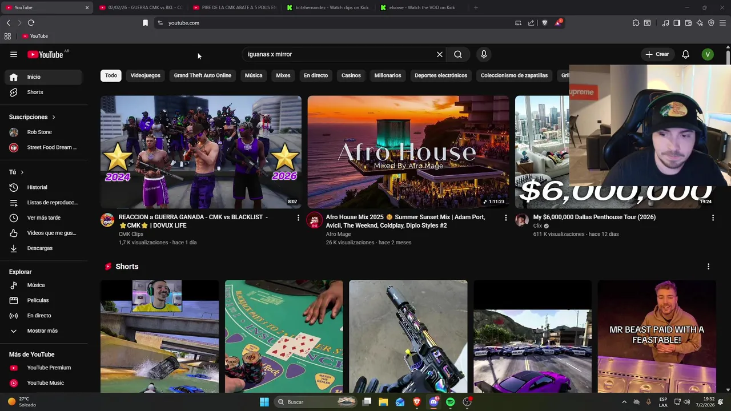Open the Rob Stone subscription
Viewport: 731px width, 411px height.
[44, 132]
